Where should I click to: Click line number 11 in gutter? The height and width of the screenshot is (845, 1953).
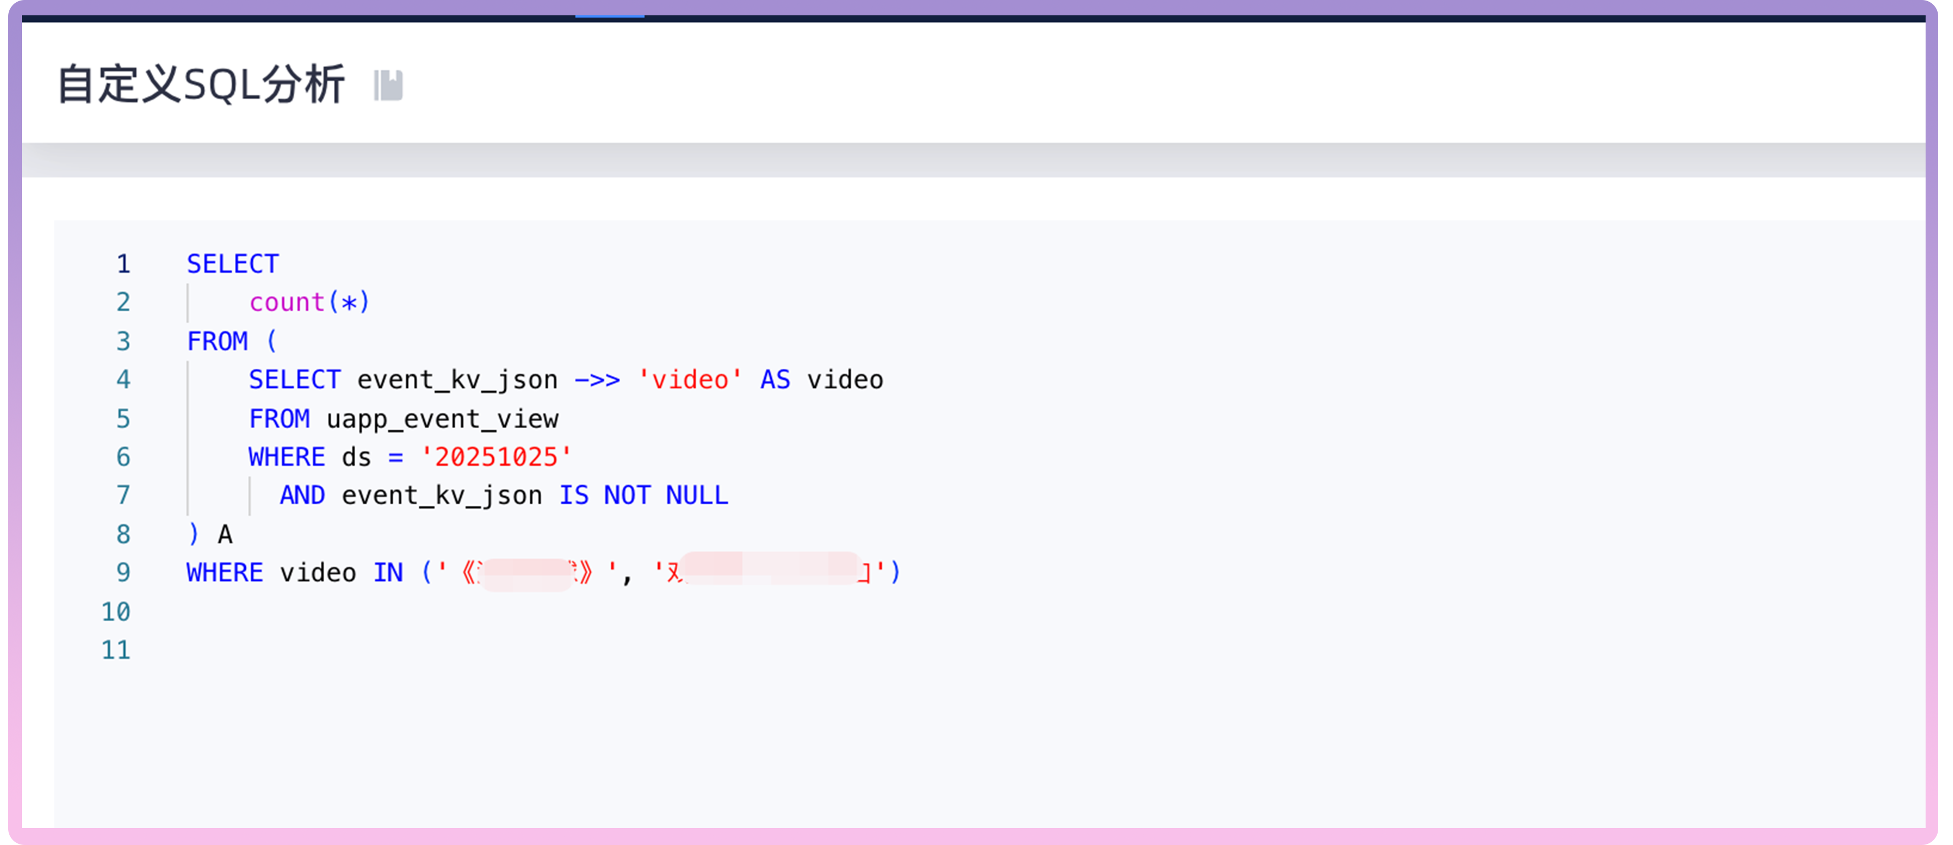pos(116,650)
